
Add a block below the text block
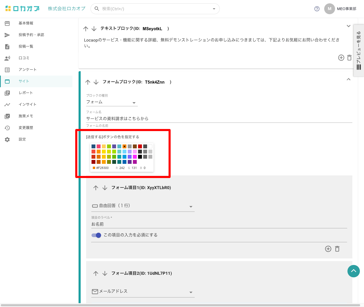coord(341,58)
